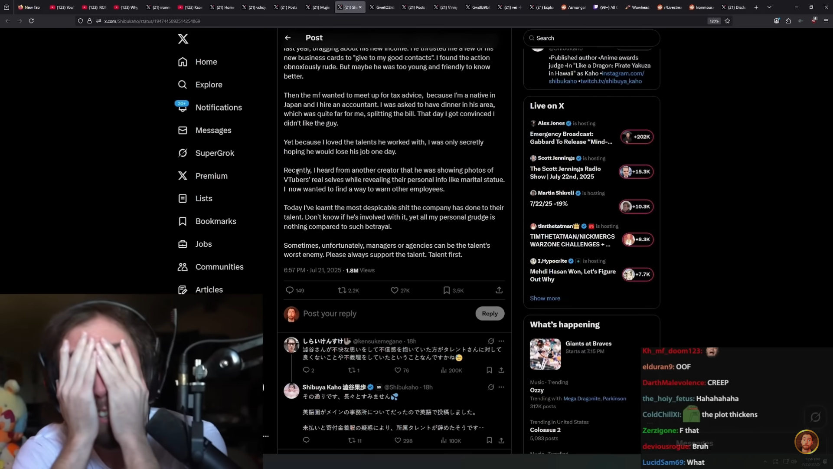The width and height of the screenshot is (833, 469).
Task: Click the Search input field
Action: [x=592, y=38]
